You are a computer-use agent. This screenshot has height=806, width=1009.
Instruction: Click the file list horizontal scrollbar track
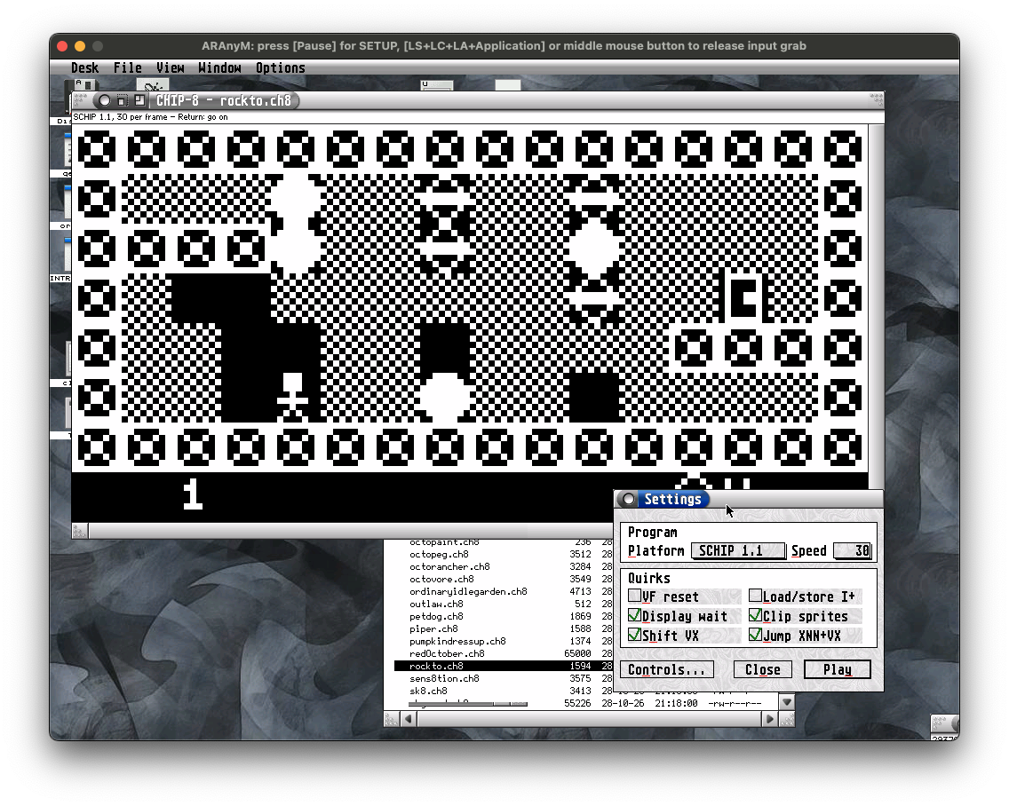(589, 719)
